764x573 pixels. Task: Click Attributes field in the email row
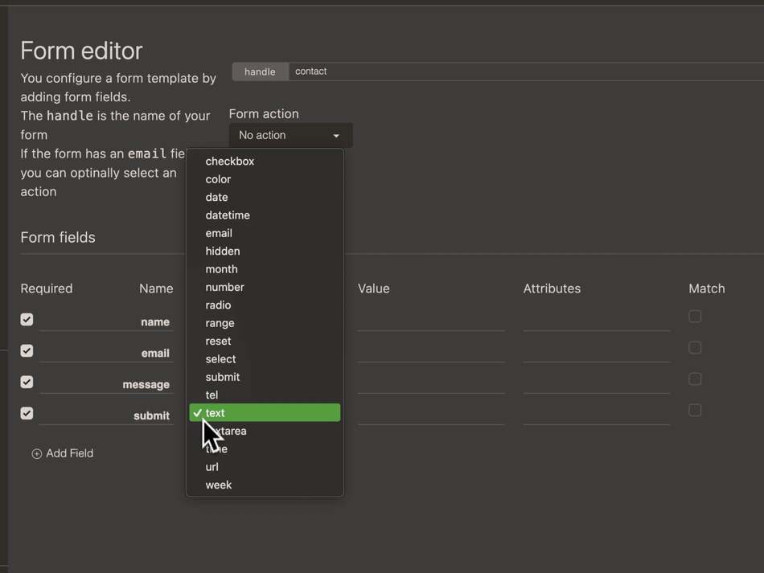point(596,353)
